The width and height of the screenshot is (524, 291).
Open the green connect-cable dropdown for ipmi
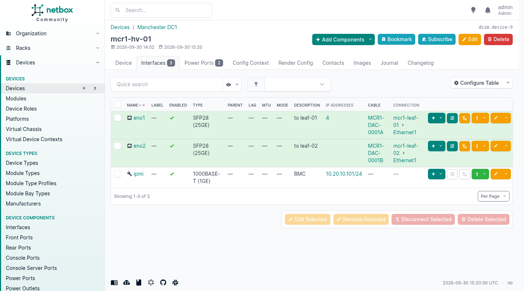(480, 174)
